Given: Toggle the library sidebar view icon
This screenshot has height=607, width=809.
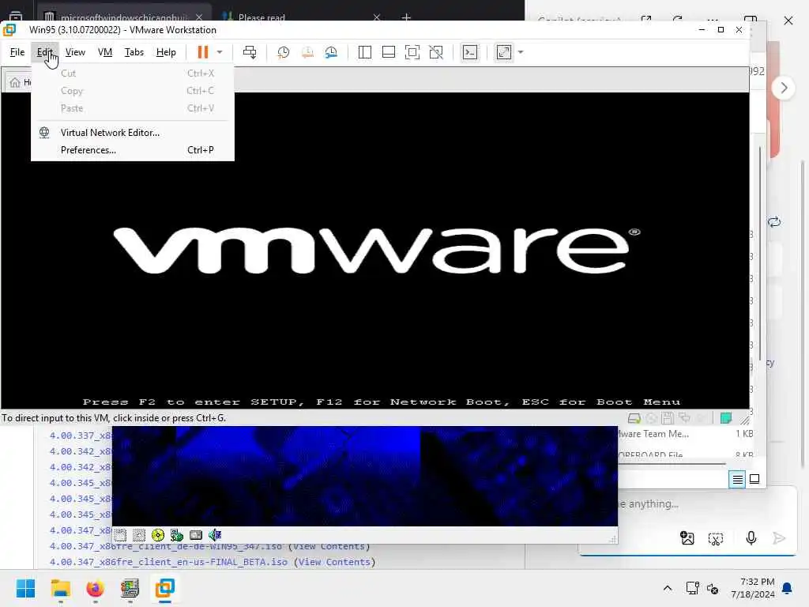Looking at the screenshot, I should (365, 52).
